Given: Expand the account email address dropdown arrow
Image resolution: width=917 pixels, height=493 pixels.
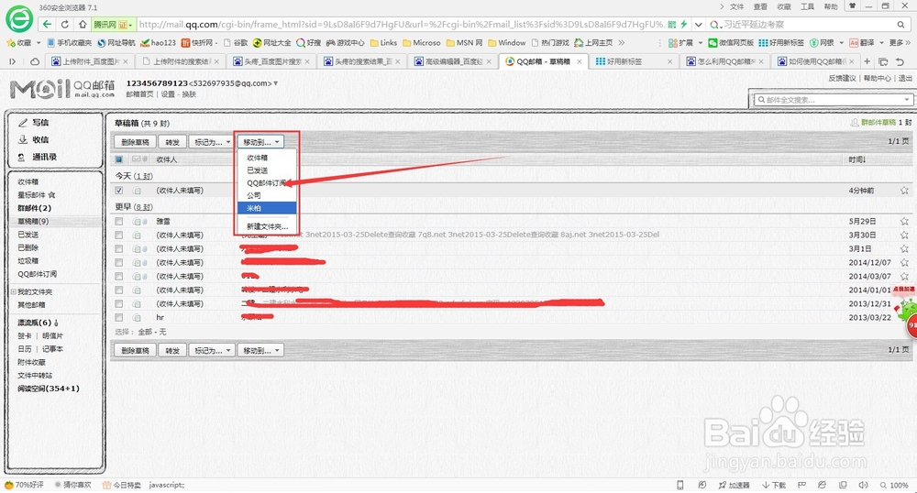Looking at the screenshot, I should click(x=275, y=83).
